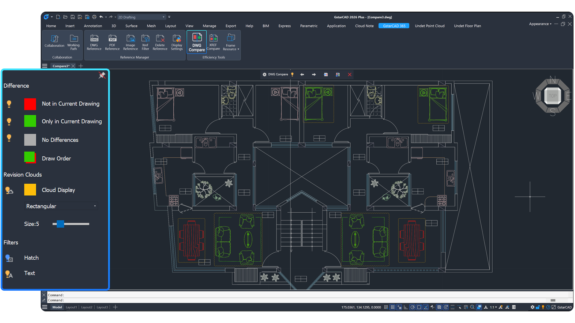Switch to the Layout1 tab
This screenshot has width=575, height=323.
tap(71, 307)
